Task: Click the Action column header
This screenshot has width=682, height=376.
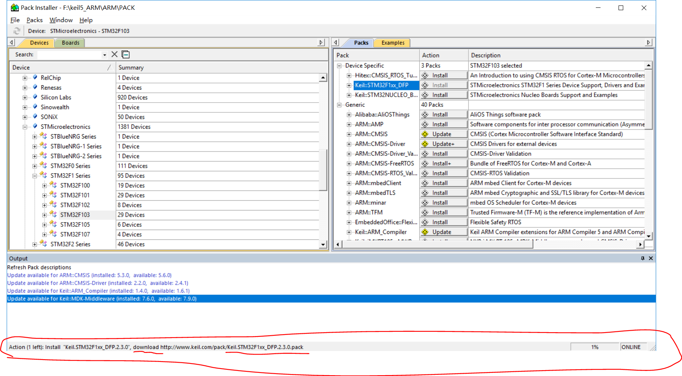Action: click(x=443, y=56)
